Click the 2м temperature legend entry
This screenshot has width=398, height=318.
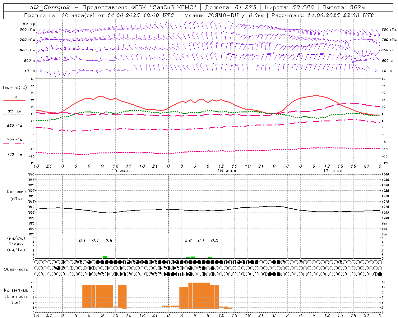(x=15, y=97)
